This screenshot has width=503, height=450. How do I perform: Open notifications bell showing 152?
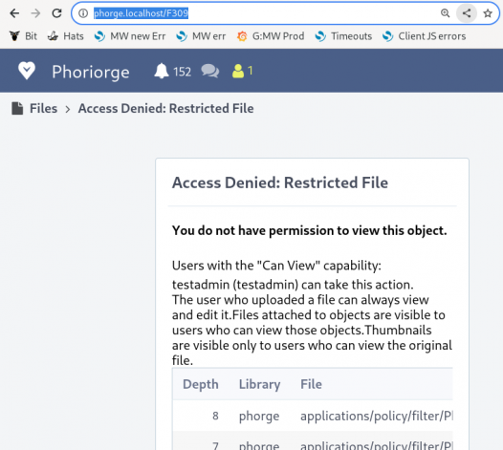pos(172,71)
